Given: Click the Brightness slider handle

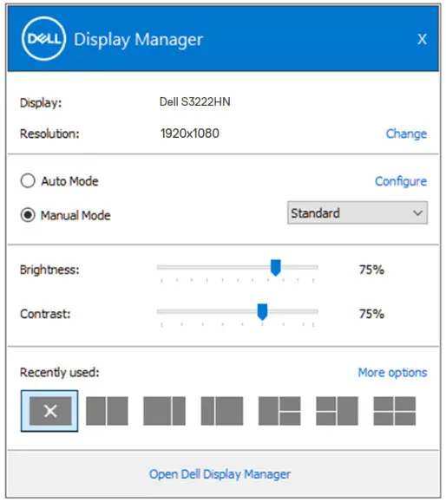Looking at the screenshot, I should tap(276, 268).
